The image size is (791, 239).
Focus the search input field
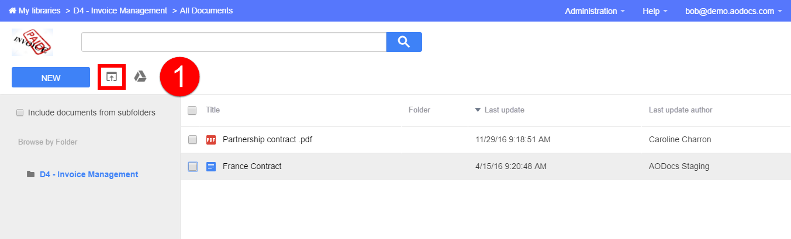click(x=234, y=42)
